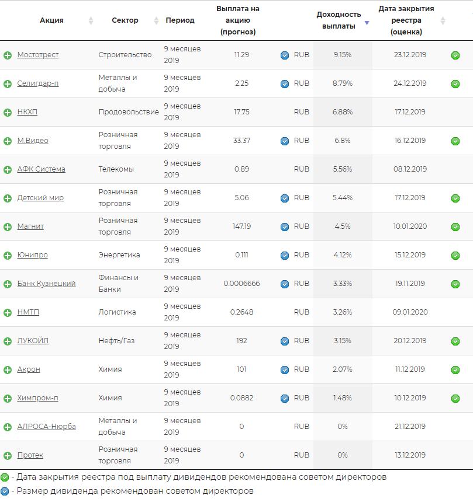The height and width of the screenshot is (499, 473).
Task: Select the 147.19 payout value
Action: pyautogui.click(x=241, y=226)
